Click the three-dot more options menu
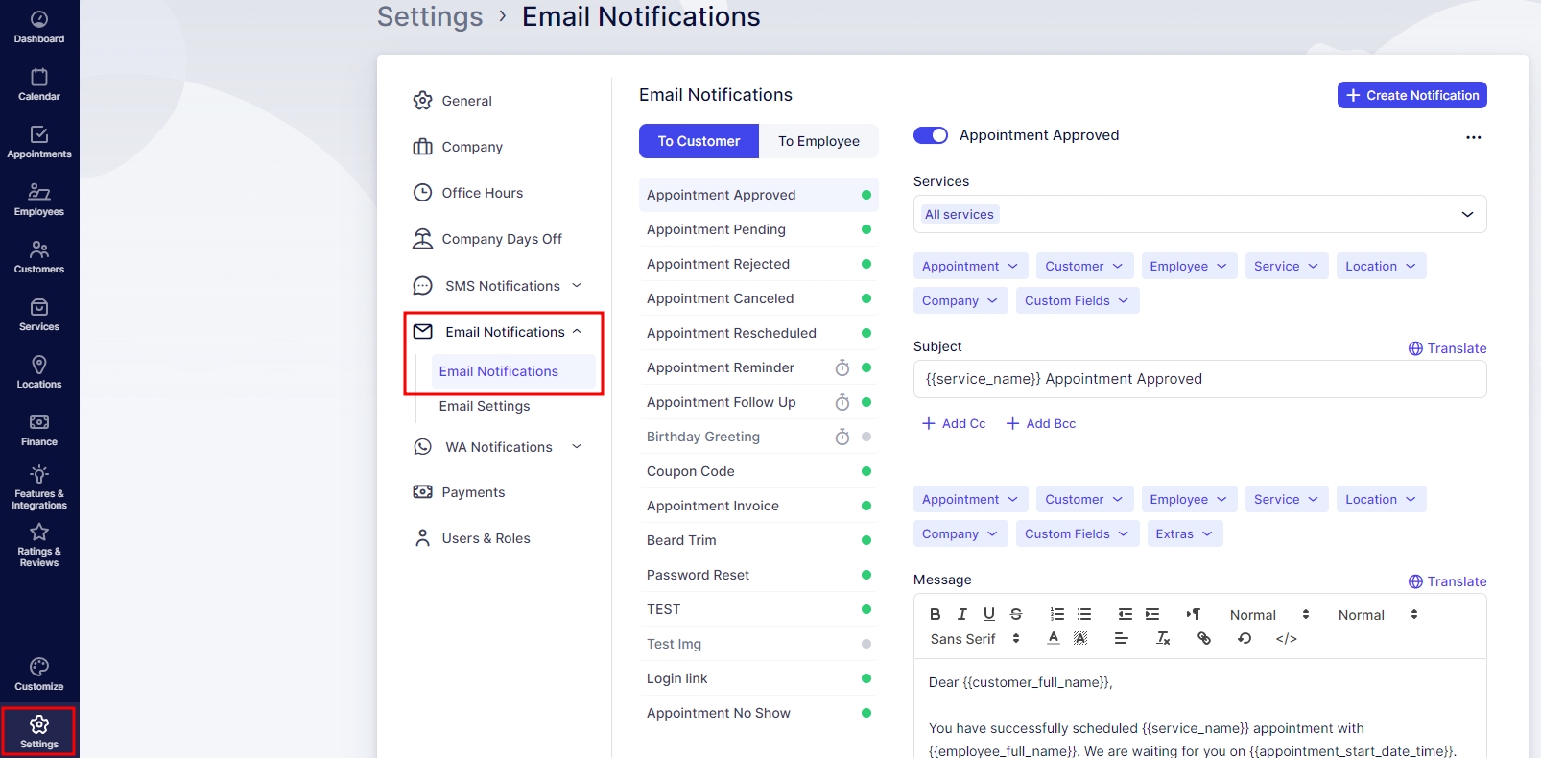Viewport: 1541px width, 758px height. coord(1473,137)
